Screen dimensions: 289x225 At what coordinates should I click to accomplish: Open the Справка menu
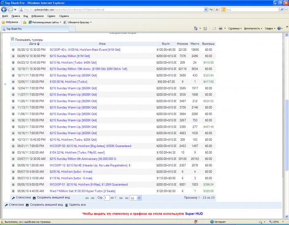pos(64,16)
